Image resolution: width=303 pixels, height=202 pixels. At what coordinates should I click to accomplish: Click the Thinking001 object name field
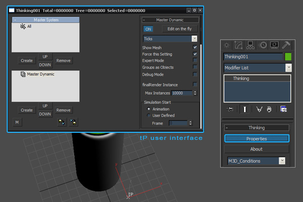click(x=253, y=57)
